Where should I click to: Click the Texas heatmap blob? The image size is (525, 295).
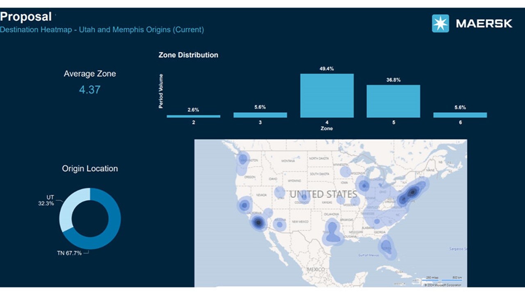[333, 234]
